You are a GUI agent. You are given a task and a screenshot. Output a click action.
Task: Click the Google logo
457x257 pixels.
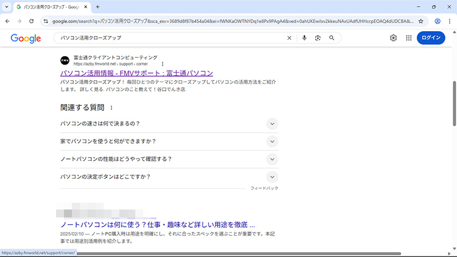[26, 38]
